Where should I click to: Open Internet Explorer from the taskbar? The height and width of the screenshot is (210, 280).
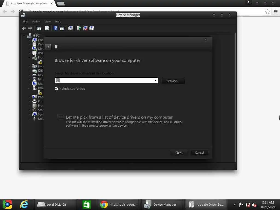point(24,205)
